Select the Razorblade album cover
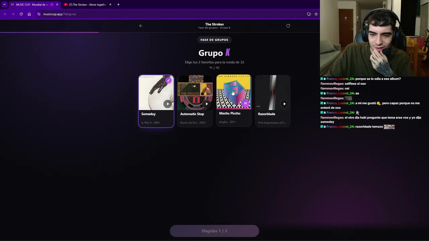Screen dimensions: 429x241 [x=273, y=92]
